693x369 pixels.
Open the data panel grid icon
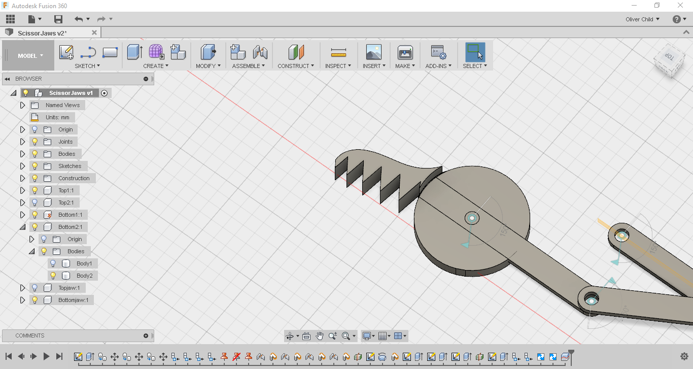[x=10, y=19]
